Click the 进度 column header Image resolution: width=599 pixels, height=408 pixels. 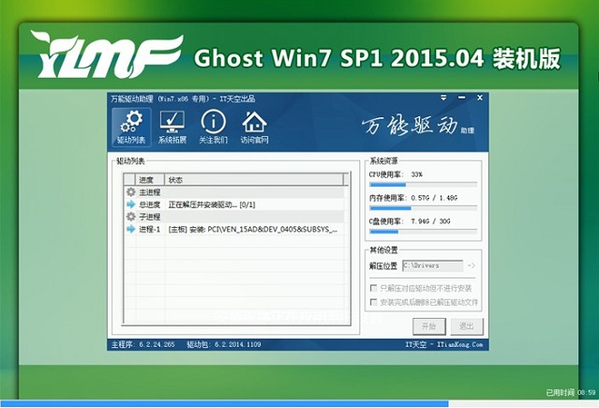coord(150,180)
